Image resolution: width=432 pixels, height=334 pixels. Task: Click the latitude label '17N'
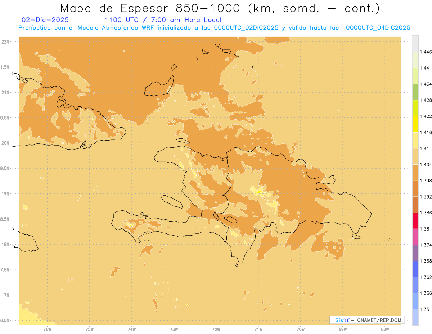point(6,295)
